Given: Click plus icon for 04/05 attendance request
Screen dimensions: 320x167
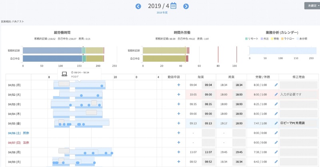Looking at the screenshot, I should [179, 123].
